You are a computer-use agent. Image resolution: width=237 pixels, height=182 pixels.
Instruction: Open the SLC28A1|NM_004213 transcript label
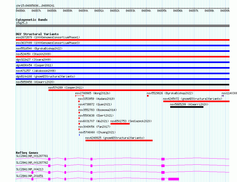click(30, 169)
